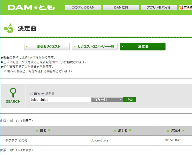Click the 曲名 column header text
This screenshot has height=155, width=192.
click(x=43, y=130)
